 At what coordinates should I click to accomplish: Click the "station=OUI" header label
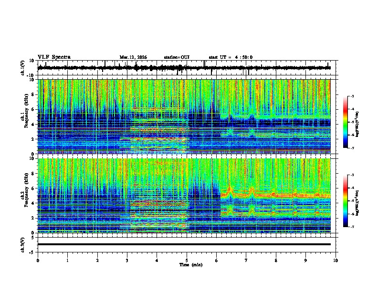177,57
